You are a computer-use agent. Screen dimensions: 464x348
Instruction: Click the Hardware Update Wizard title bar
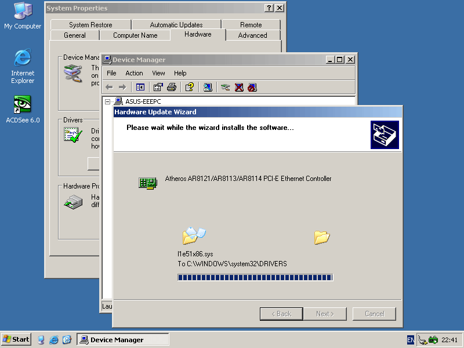click(258, 112)
